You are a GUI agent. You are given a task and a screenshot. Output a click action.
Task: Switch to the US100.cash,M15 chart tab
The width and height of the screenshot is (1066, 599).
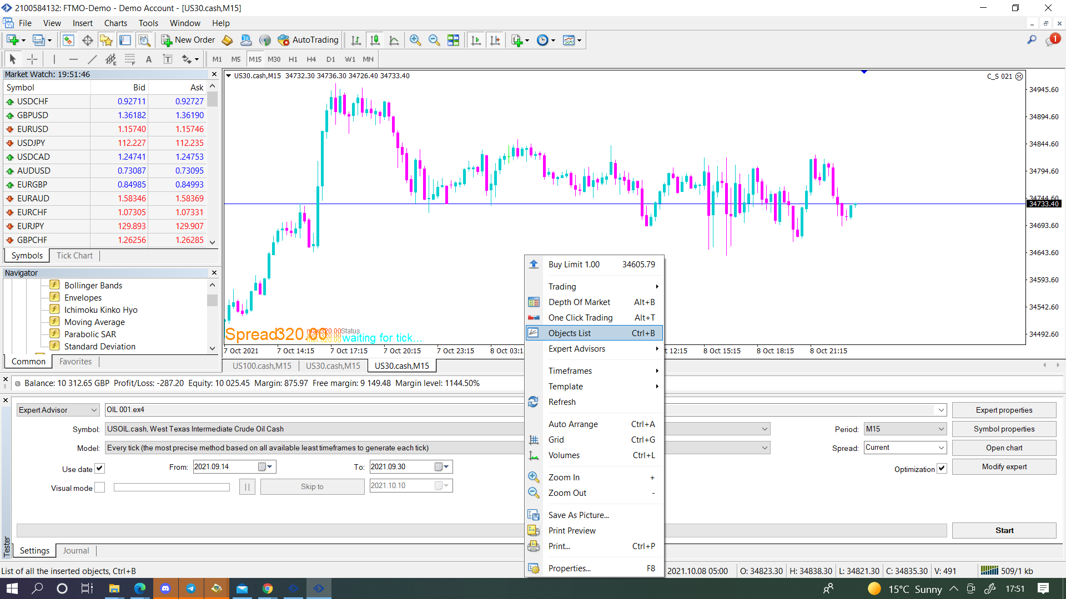262,366
